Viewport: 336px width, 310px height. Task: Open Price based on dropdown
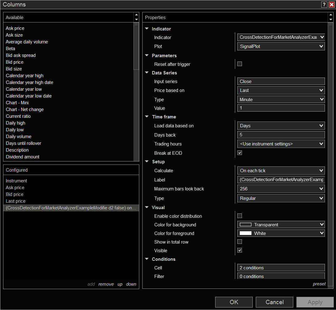(281, 90)
